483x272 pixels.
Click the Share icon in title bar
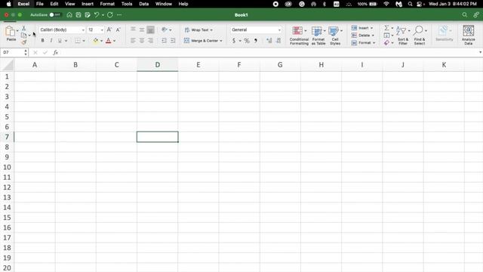click(x=476, y=15)
